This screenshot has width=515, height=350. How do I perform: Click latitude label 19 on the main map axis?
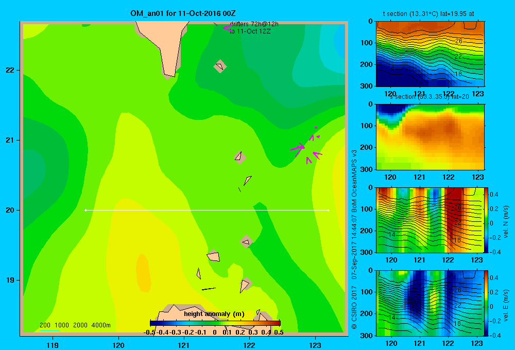pos(10,280)
